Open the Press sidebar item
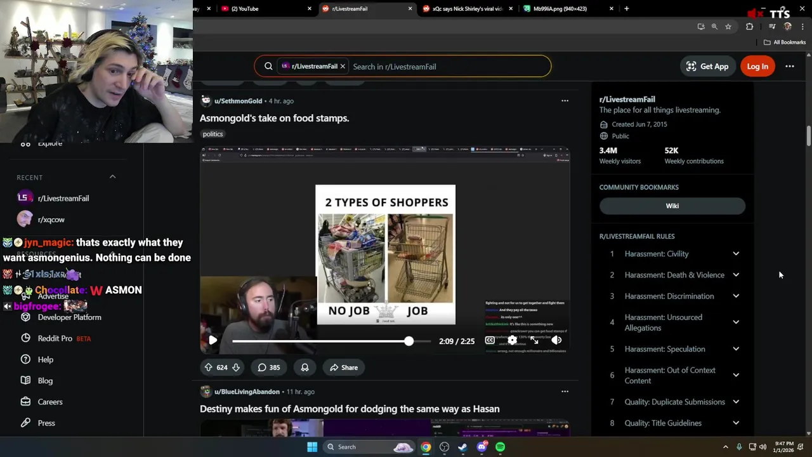This screenshot has width=812, height=457. [x=46, y=423]
